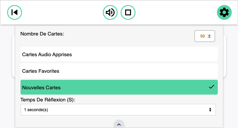Viewport: 238px width, 128px height.
Task: Toggle the Cartes Favorites option
Action: [119, 71]
